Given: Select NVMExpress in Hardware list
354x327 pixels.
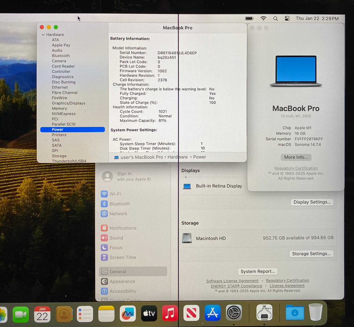Looking at the screenshot, I should pyautogui.click(x=64, y=114).
